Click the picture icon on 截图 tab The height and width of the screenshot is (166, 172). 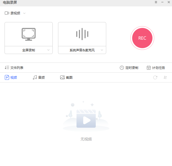tap(62, 77)
